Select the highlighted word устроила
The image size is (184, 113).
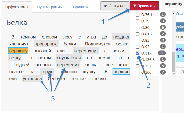[33, 79]
